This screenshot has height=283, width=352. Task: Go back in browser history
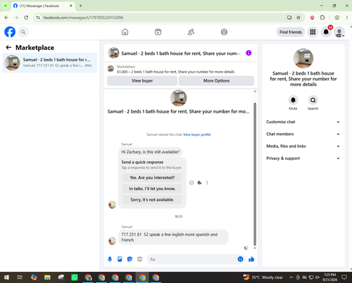coord(6,18)
